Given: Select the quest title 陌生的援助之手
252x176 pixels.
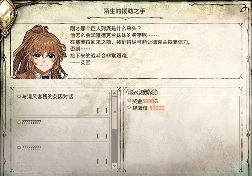Looking at the screenshot, I should point(124,11).
